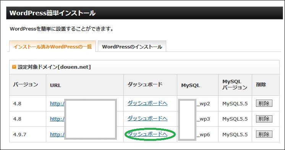The height and width of the screenshot is (150, 285).
Task: Click MySQL5.5 in the _wp6 row
Action: pyautogui.click(x=235, y=134)
